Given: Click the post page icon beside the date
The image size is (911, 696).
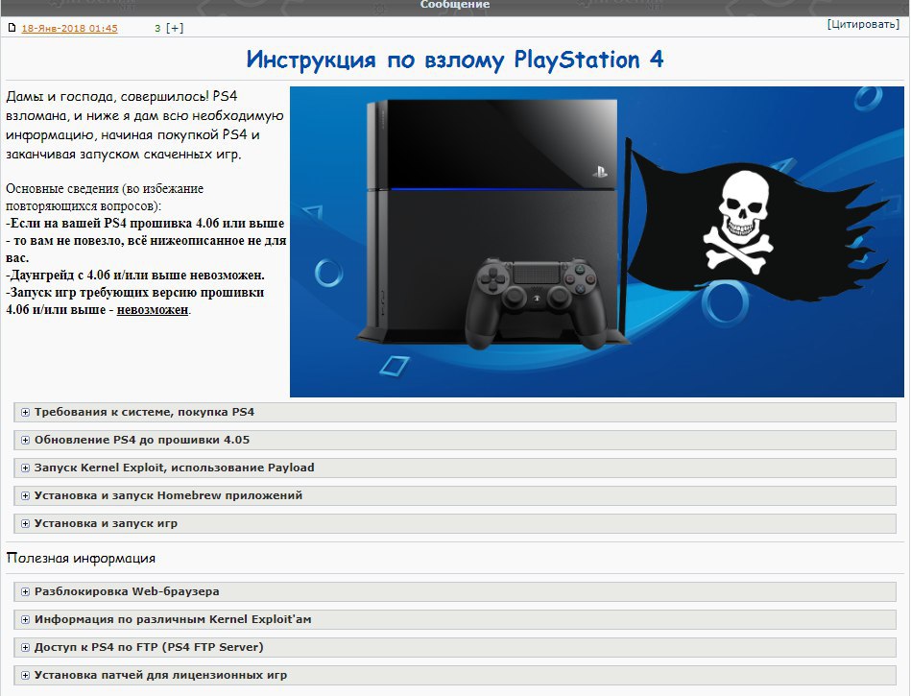Looking at the screenshot, I should pos(12,28).
